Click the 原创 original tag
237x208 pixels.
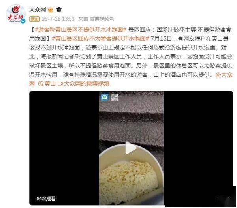(35, 19)
